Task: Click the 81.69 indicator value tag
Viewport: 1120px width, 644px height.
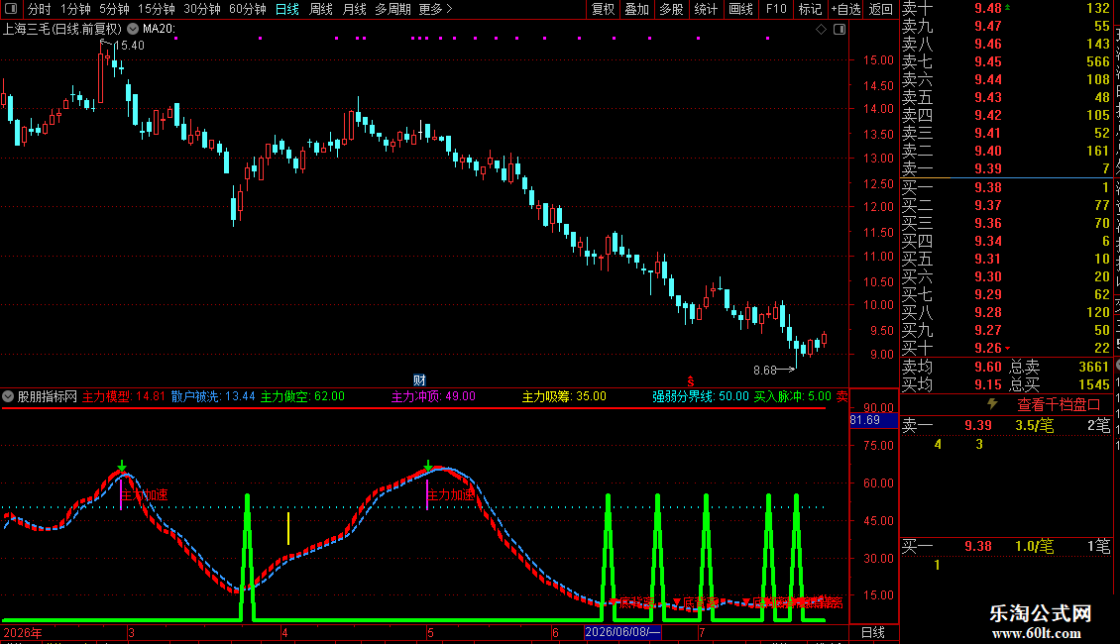Action: (x=873, y=420)
